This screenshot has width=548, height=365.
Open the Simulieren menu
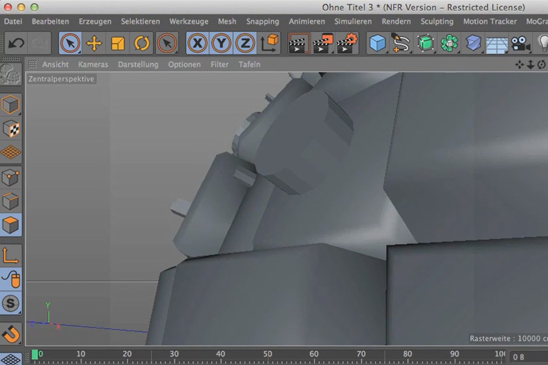[x=353, y=21]
